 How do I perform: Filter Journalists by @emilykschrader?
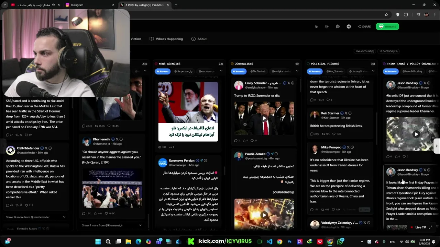[281, 71]
